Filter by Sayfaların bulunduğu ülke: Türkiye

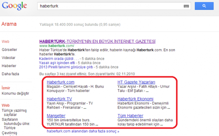[16, 124]
